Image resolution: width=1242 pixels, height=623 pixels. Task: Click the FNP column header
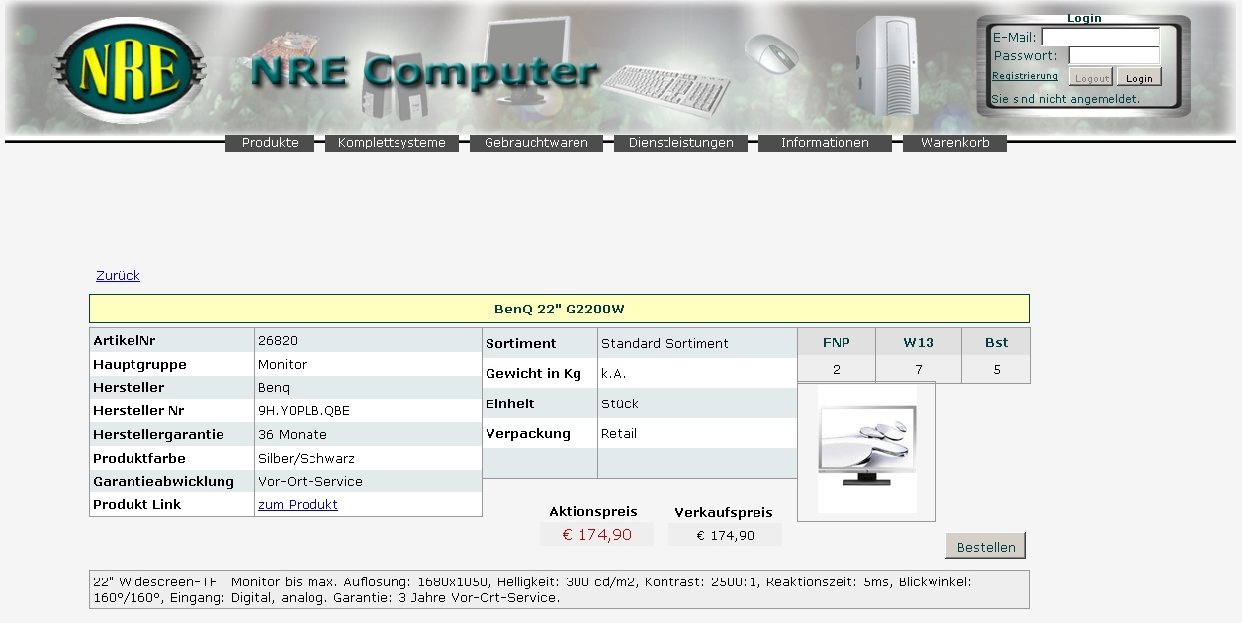(837, 342)
